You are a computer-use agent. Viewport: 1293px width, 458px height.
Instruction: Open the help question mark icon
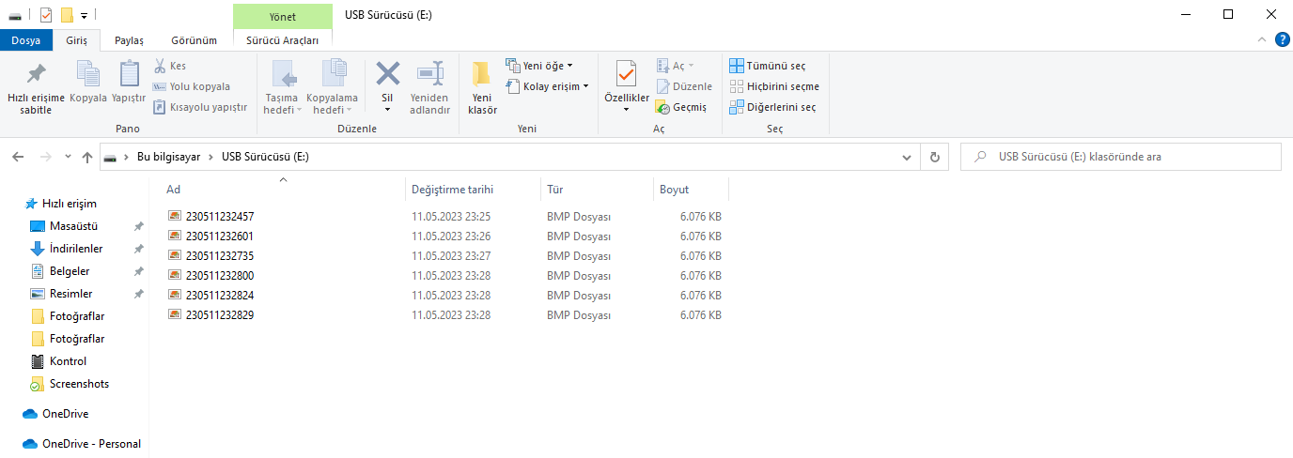click(1282, 39)
